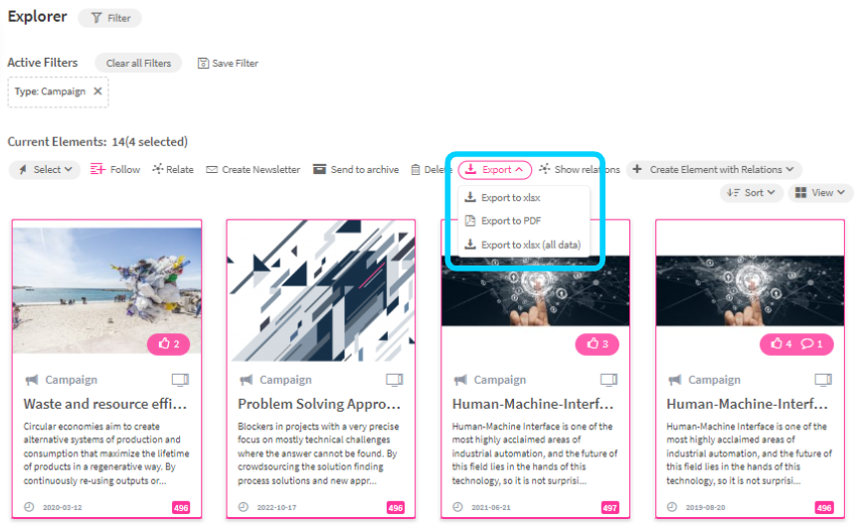This screenshot has height=529, width=860.
Task: Open the Problem Solving Approach campaign title
Action: [x=319, y=405]
